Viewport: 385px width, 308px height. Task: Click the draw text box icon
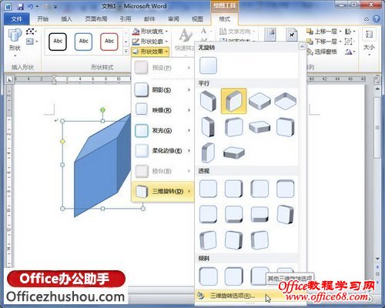click(x=32, y=42)
